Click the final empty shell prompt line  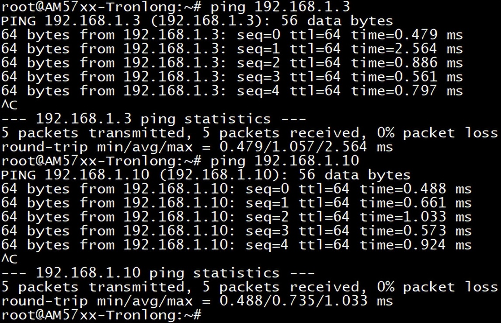(101, 315)
